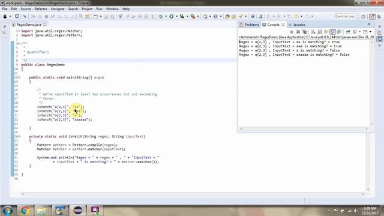Click the Open Console icon
The height and width of the screenshot is (216, 384).
click(365, 32)
